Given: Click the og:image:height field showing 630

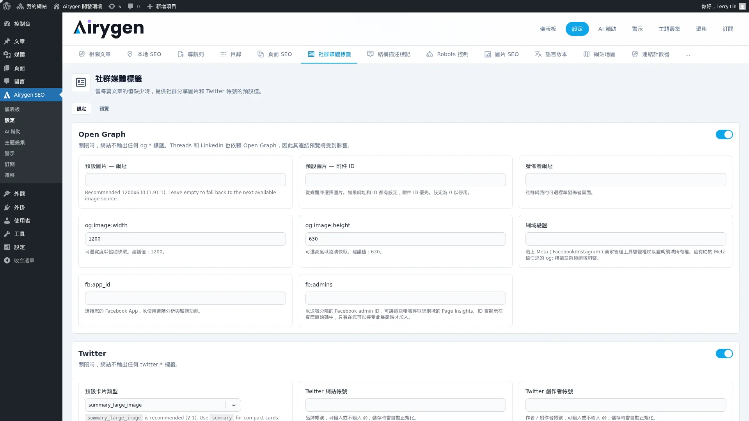Looking at the screenshot, I should pyautogui.click(x=405, y=239).
